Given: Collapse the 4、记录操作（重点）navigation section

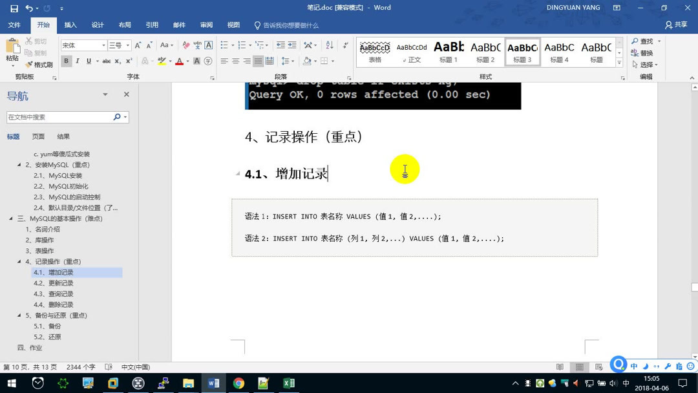Looking at the screenshot, I should [x=20, y=261].
